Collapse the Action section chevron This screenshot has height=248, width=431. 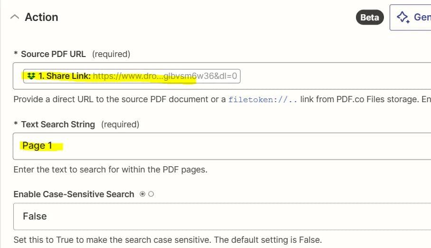tap(15, 17)
